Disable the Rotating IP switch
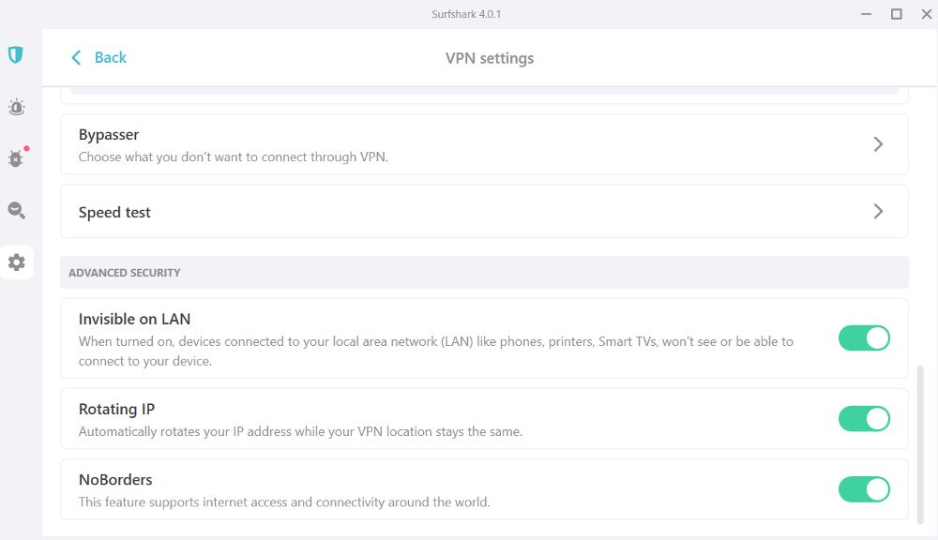This screenshot has height=540, width=938. (864, 419)
